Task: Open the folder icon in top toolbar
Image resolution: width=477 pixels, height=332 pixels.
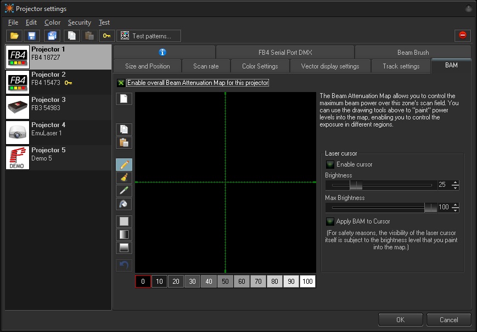Action: tap(14, 36)
